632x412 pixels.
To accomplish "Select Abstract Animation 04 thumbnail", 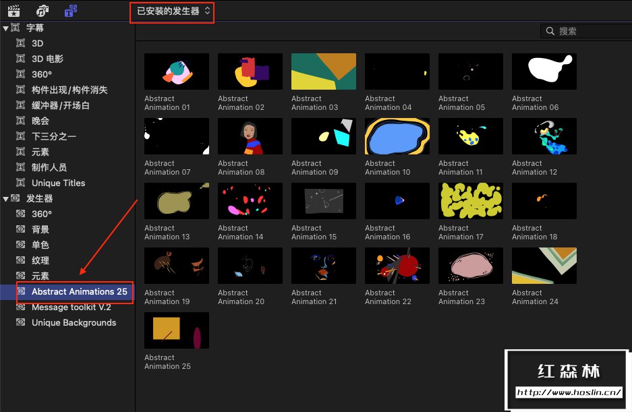I will [x=397, y=71].
